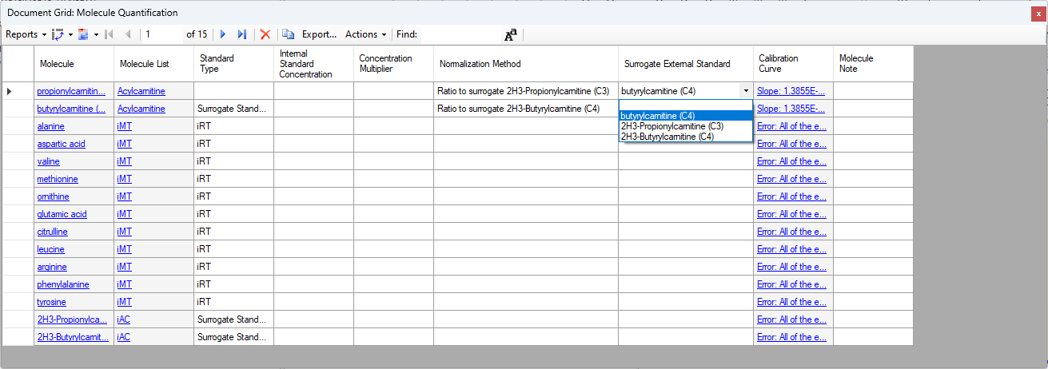Image resolution: width=1048 pixels, height=369 pixels.
Task: Click the copy to clipboard icon
Action: pos(288,34)
